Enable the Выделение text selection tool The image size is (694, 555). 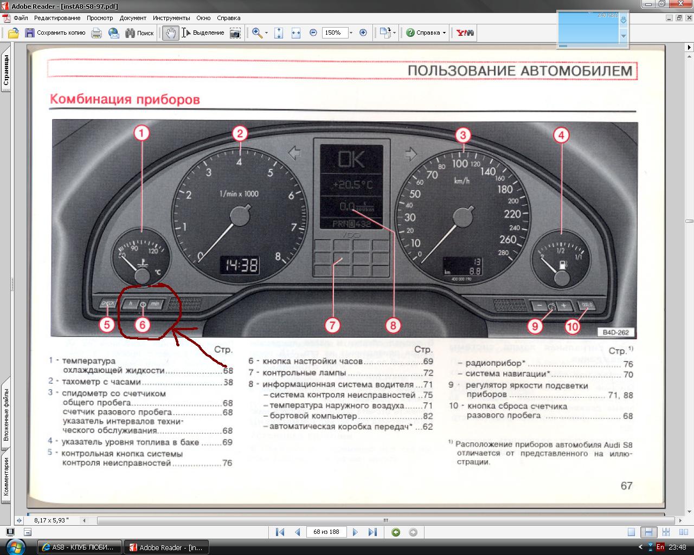point(203,33)
